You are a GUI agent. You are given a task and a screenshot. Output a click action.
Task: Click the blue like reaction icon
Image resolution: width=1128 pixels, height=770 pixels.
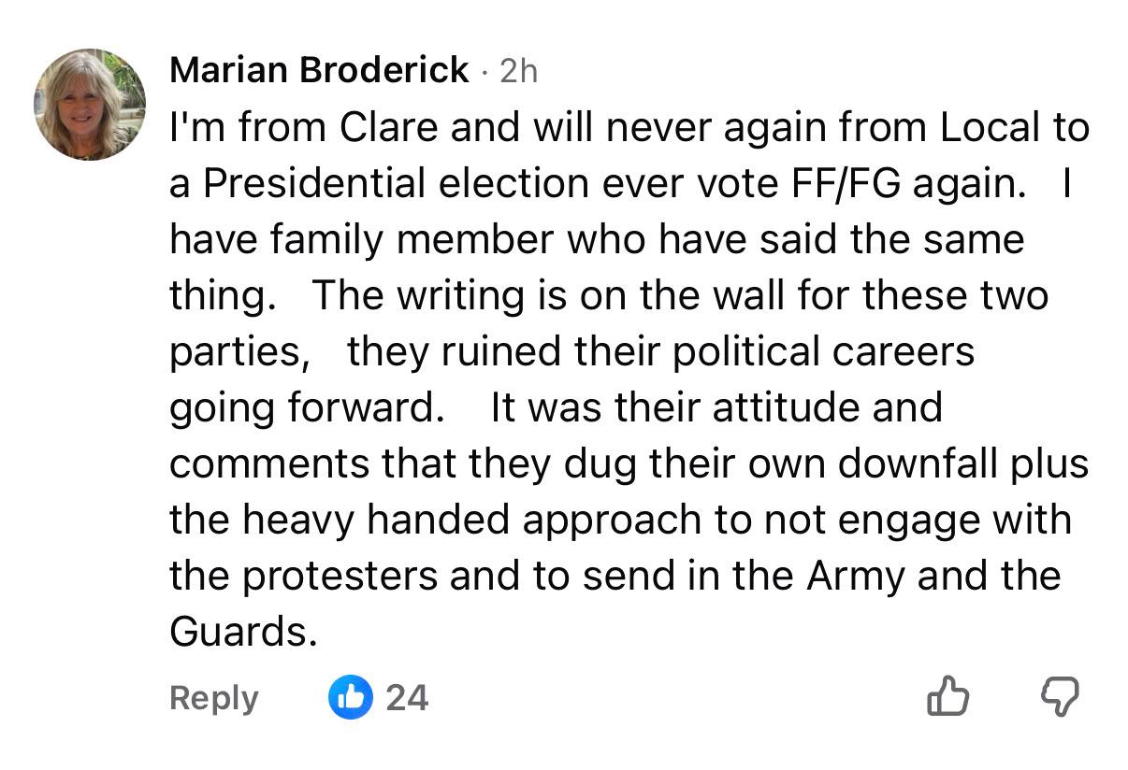pos(351,697)
